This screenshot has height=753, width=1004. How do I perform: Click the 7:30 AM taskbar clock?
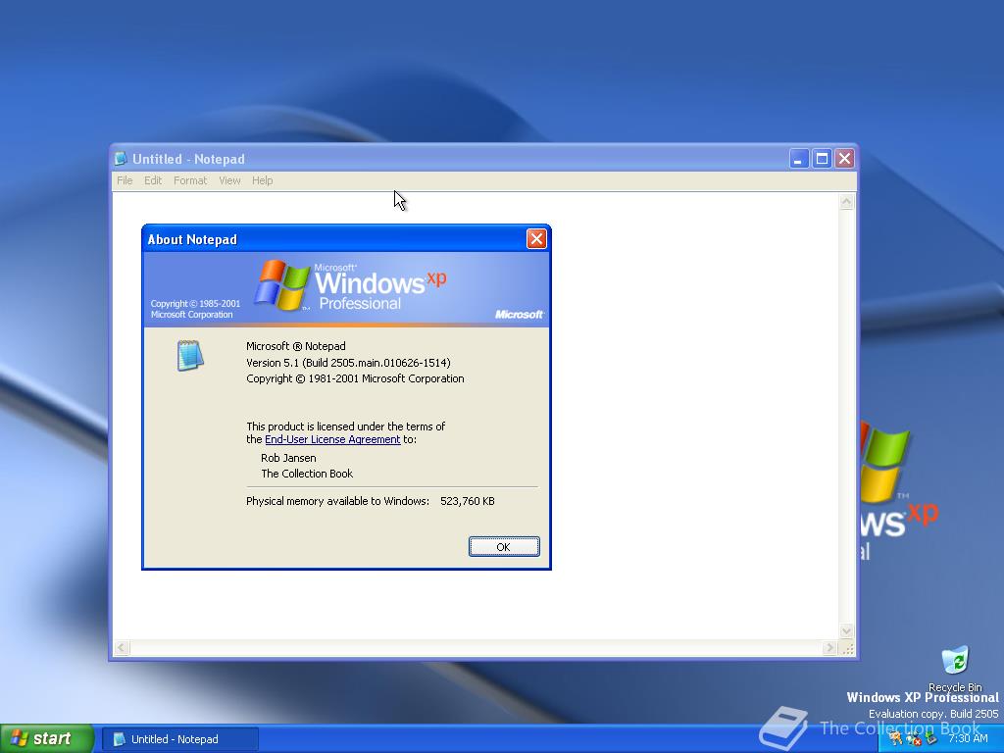tap(968, 739)
